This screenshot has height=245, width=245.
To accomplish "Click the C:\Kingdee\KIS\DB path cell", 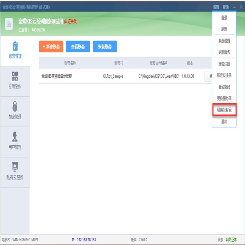I will (x=159, y=76).
